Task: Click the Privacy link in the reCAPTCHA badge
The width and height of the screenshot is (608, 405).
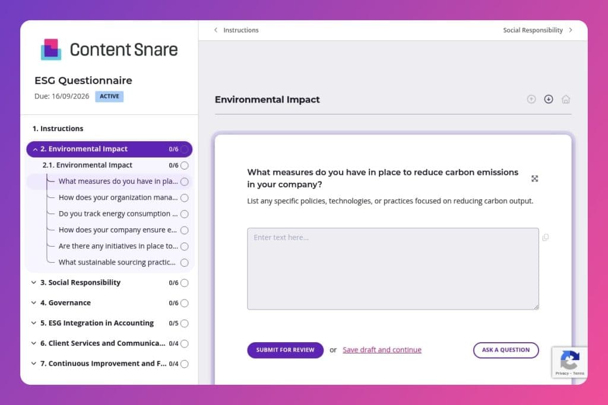Action: click(562, 373)
